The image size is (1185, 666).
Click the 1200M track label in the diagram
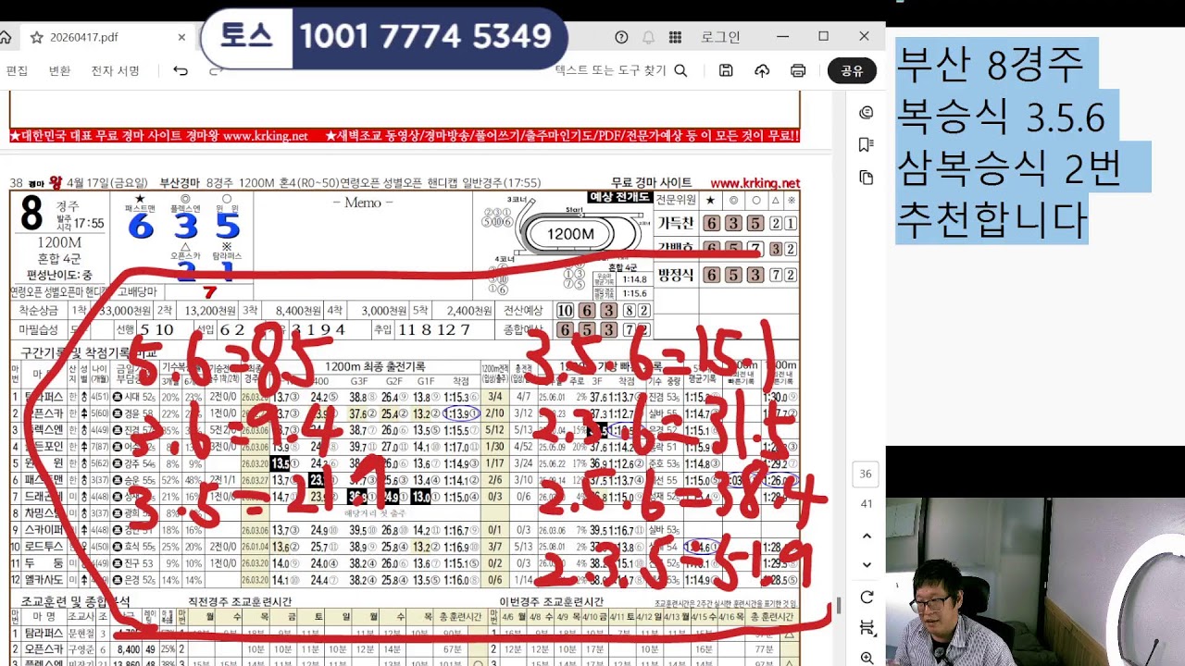pos(570,234)
